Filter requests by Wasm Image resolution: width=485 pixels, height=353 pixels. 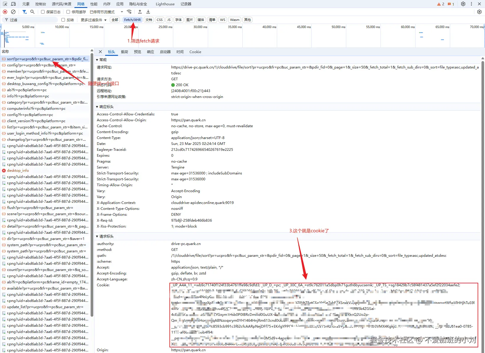point(235,20)
